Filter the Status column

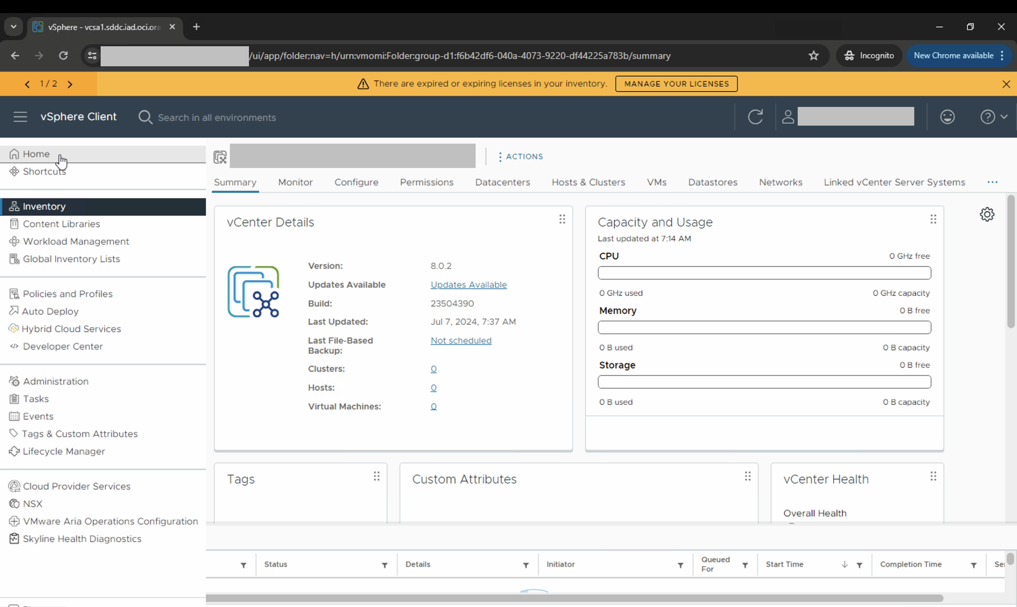(x=384, y=565)
